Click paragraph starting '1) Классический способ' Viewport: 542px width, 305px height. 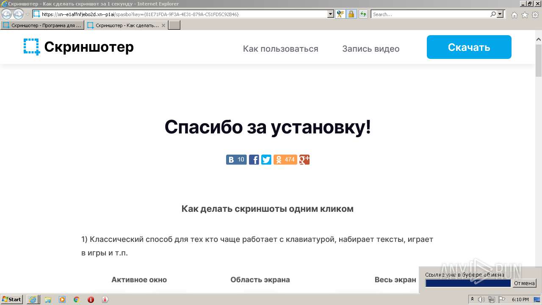[257, 246]
